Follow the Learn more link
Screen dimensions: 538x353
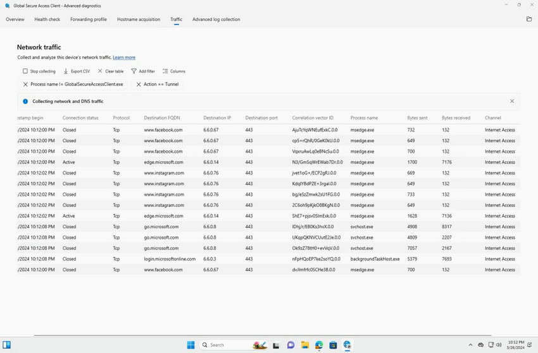point(124,57)
